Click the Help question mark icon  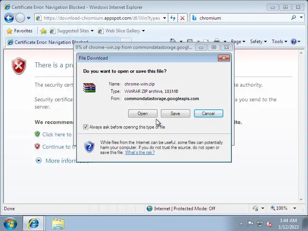click(x=293, y=42)
